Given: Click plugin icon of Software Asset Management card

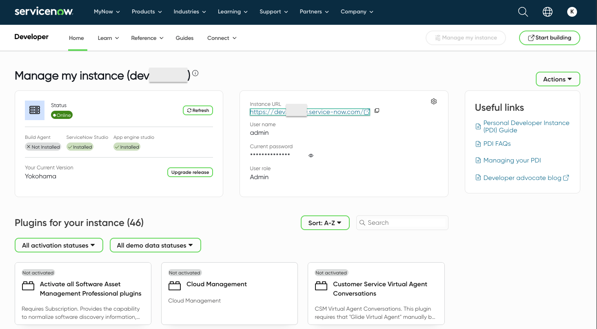Looking at the screenshot, I should 28,286.
